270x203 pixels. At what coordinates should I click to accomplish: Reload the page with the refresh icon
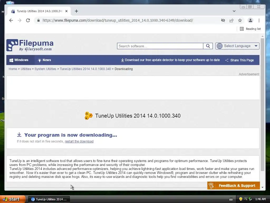pos(28,20)
